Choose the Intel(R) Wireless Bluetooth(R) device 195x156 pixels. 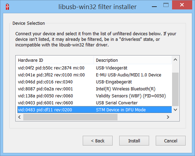click(95, 89)
